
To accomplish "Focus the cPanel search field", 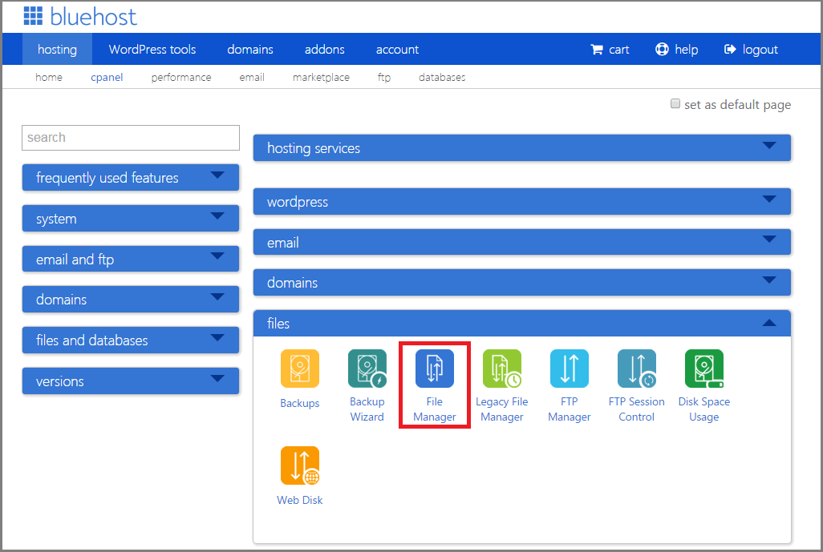I will (x=131, y=137).
